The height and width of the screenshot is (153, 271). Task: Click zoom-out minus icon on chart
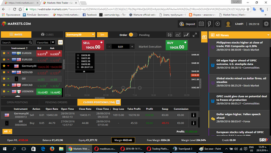click(123, 88)
